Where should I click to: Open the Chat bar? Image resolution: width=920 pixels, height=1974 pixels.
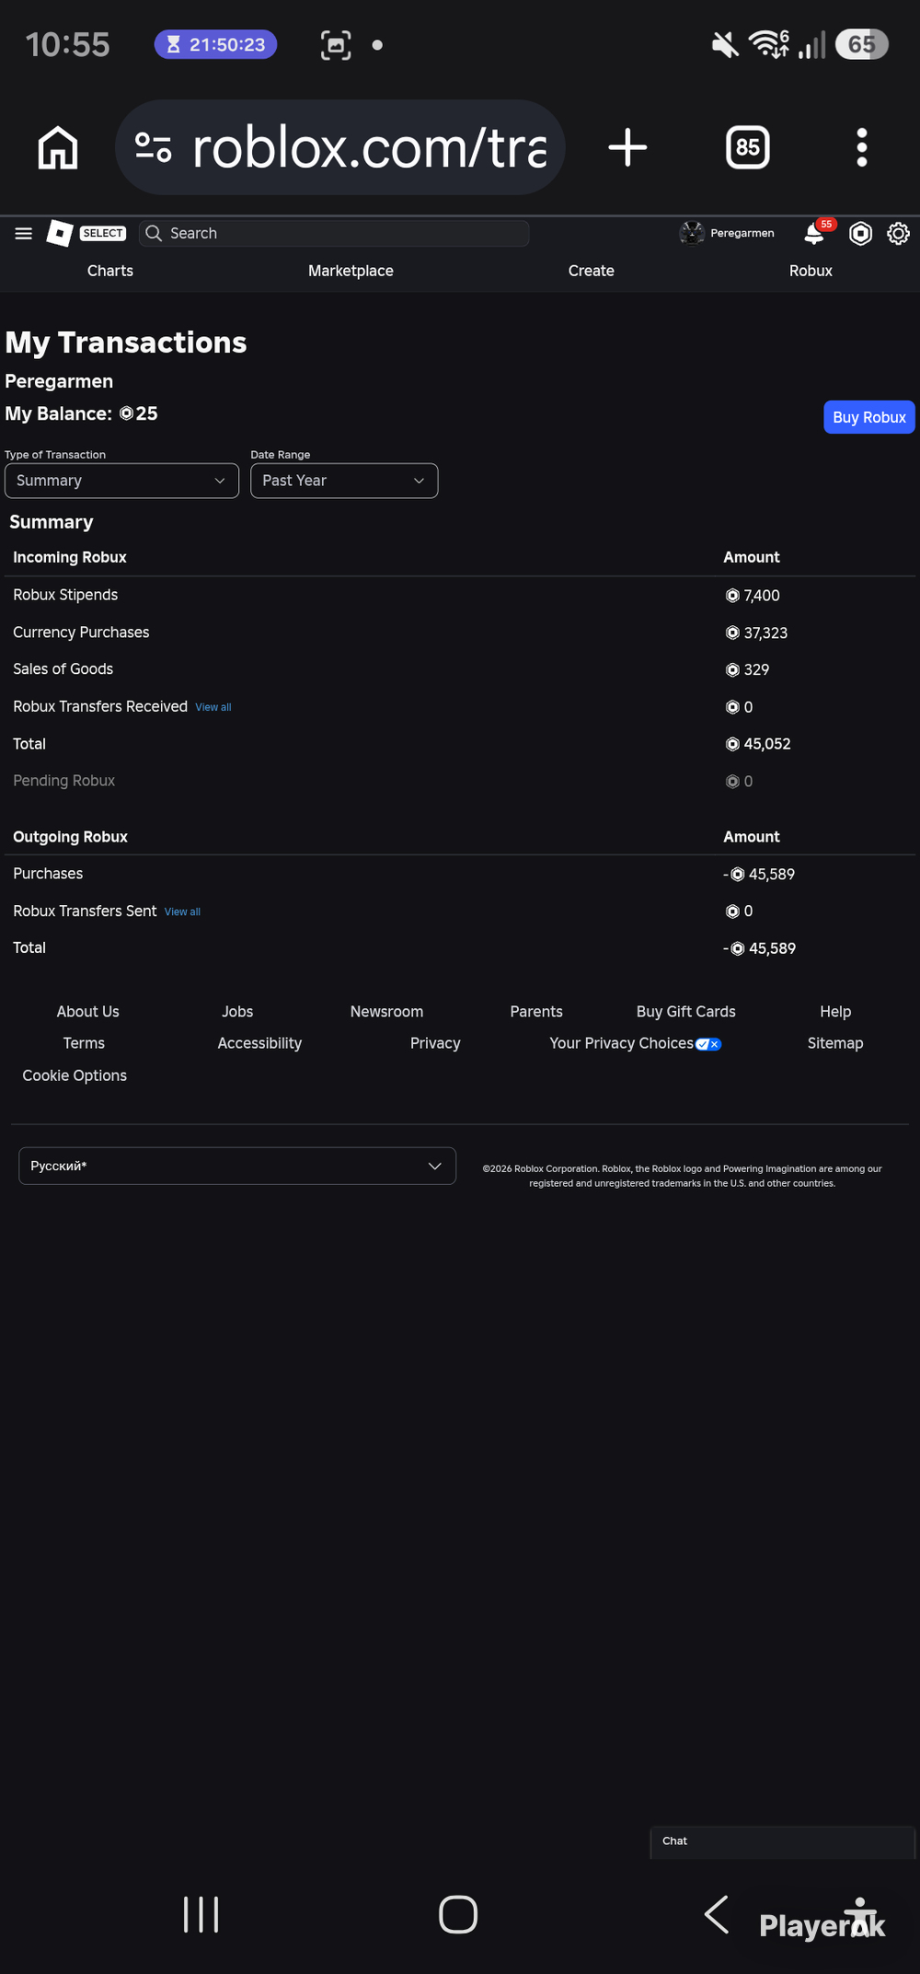pos(782,1841)
